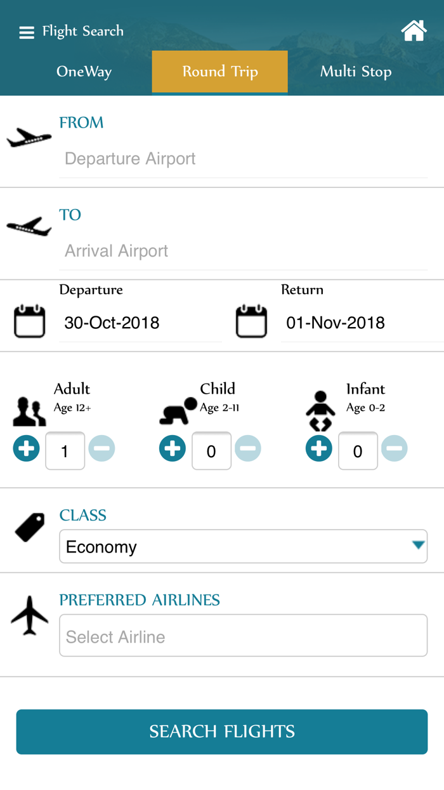Open the Economy class dropdown
Screen dimensions: 444x790
pos(244,546)
